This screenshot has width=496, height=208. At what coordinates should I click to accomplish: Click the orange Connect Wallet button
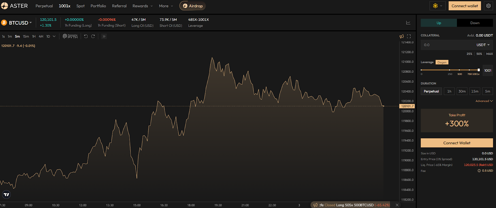pyautogui.click(x=457, y=143)
